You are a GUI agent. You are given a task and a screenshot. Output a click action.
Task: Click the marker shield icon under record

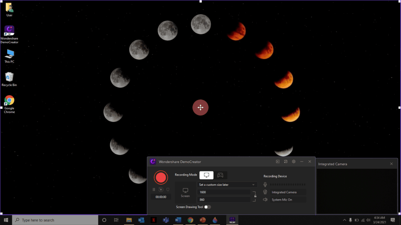click(x=168, y=189)
